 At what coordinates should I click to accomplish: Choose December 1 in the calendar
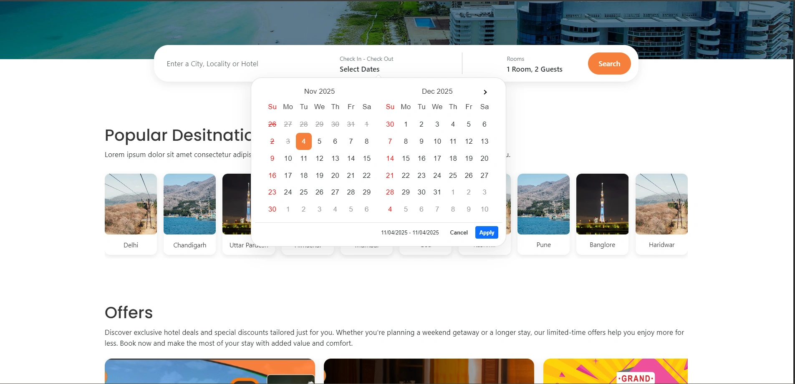click(406, 124)
